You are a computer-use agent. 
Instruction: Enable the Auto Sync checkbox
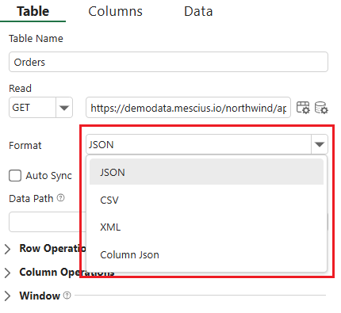point(15,176)
